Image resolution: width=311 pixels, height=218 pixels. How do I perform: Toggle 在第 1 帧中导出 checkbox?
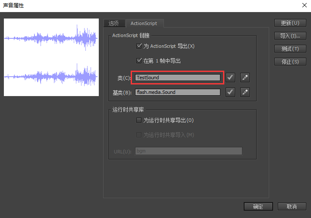(139, 61)
